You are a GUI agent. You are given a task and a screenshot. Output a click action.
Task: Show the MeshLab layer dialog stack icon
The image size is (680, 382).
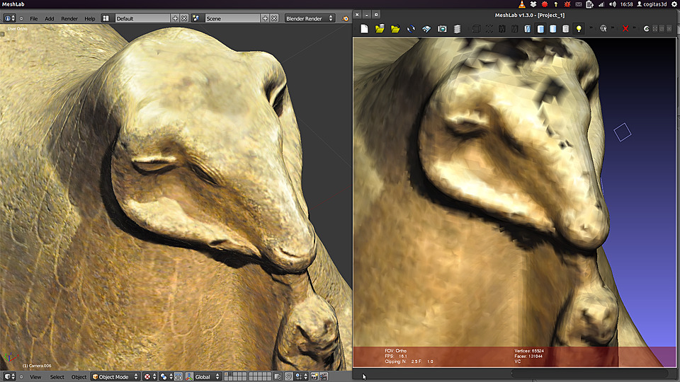tap(457, 28)
